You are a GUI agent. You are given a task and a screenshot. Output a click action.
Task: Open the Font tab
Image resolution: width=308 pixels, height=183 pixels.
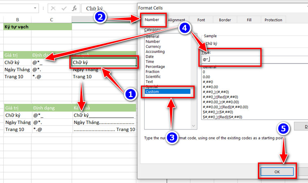201,20
